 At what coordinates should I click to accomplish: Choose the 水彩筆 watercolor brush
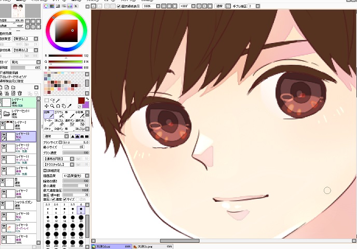point(80,114)
